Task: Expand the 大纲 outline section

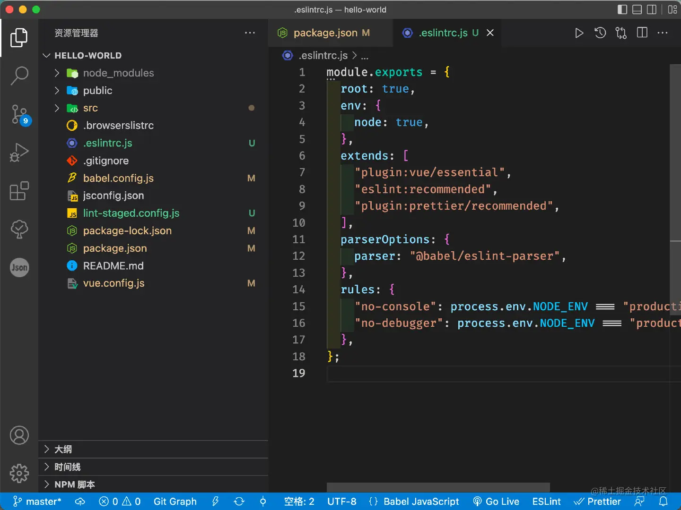Action: point(153,449)
